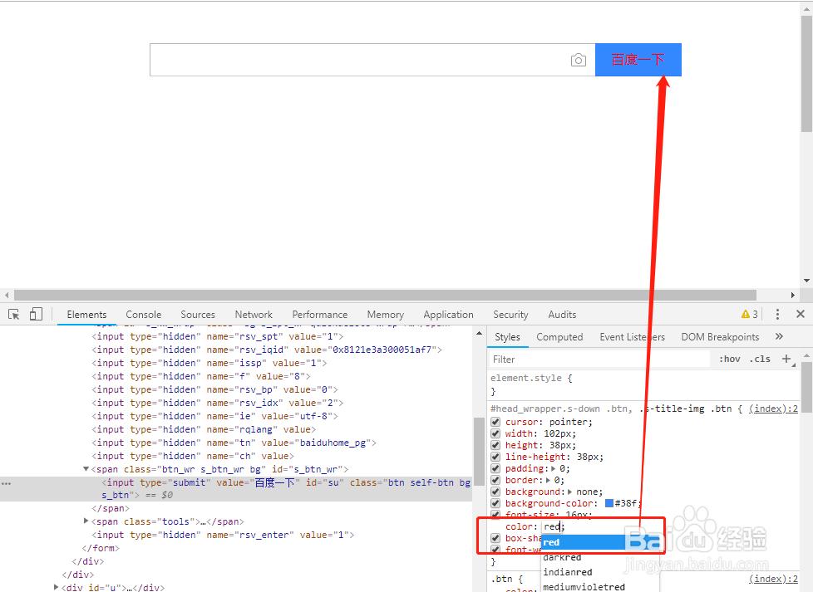
Task: Add a new style rule plus icon
Action: tap(787, 359)
